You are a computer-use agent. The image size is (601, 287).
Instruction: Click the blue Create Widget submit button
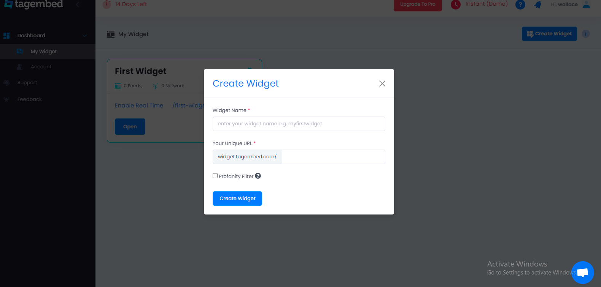237,199
